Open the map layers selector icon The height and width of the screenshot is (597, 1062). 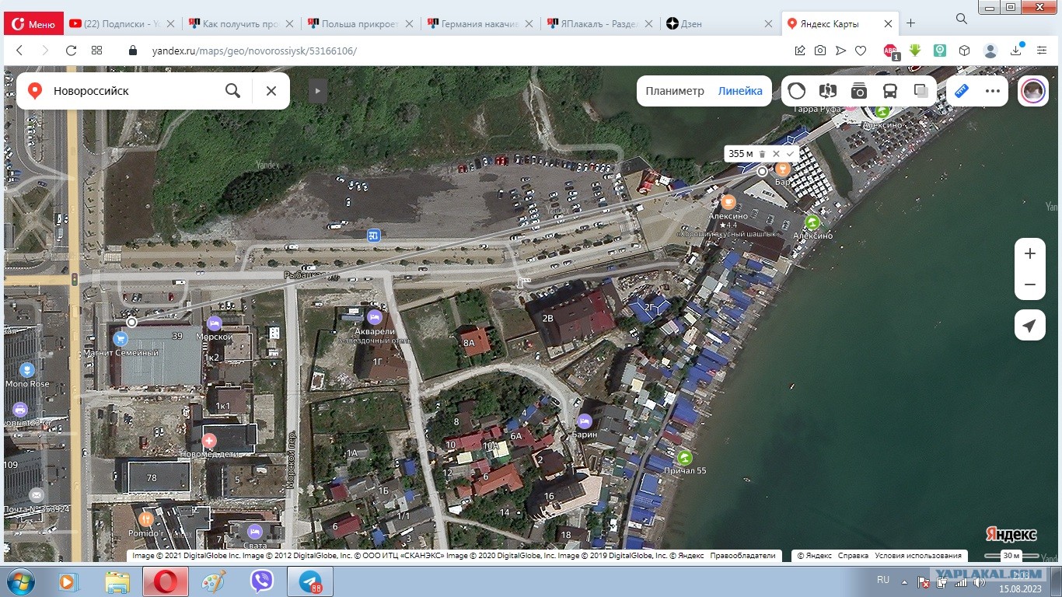pos(921,91)
